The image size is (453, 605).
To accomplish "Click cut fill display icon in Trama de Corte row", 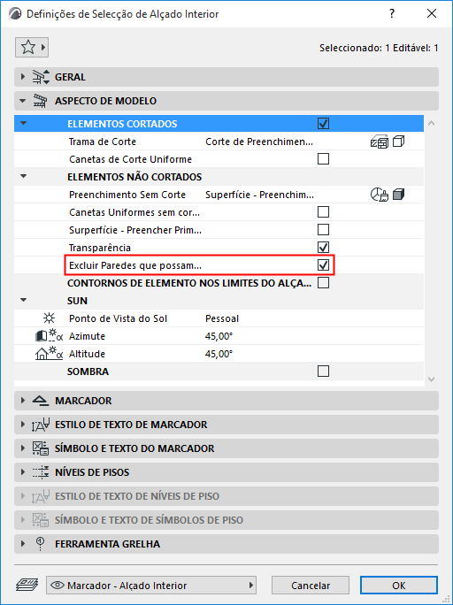I will click(x=379, y=142).
